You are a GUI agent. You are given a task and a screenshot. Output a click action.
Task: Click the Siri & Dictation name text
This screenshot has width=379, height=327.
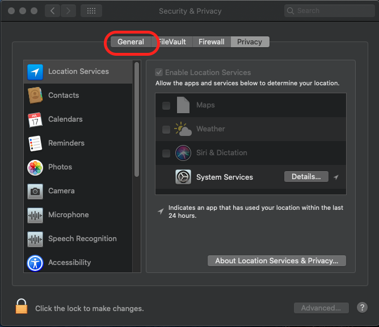[222, 153]
